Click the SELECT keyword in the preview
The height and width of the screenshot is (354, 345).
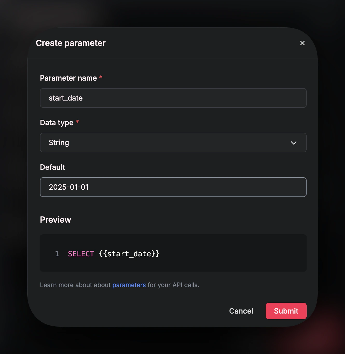[81, 253]
